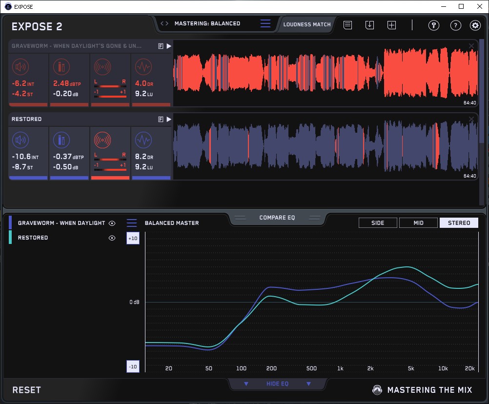
Task: Open the Mastering: Balanced preset list menu
Action: pos(265,23)
